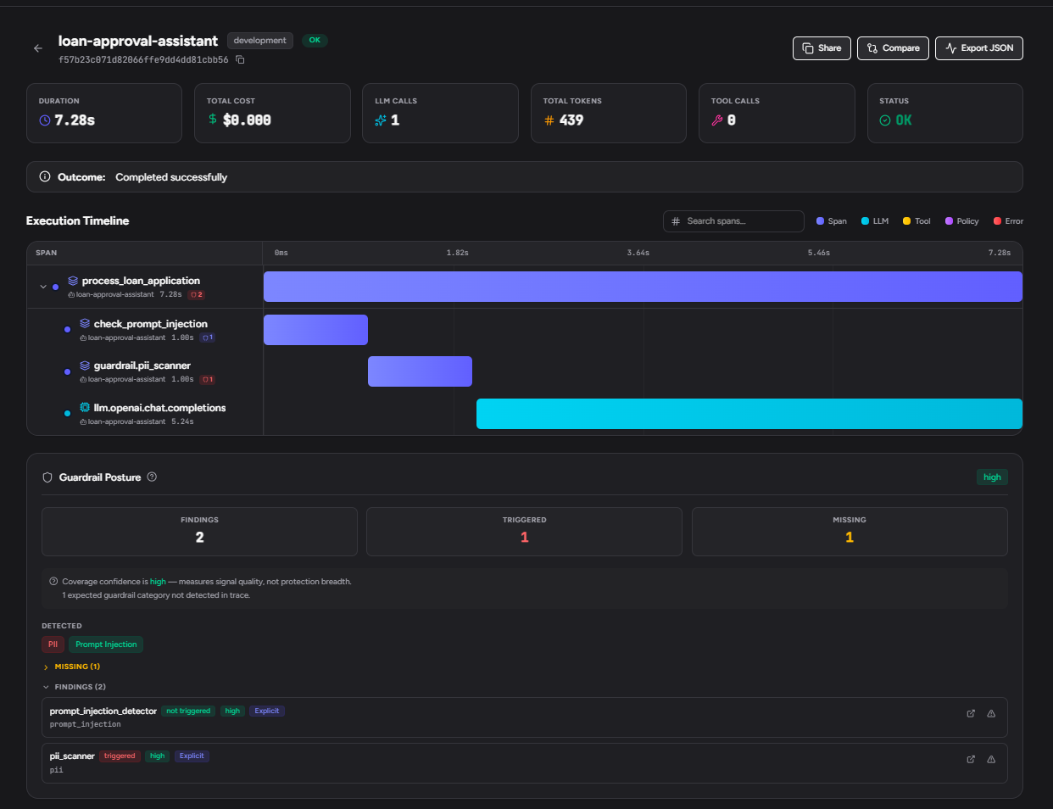Image resolution: width=1053 pixels, height=809 pixels.
Task: Collapse the FINDINGS (2) section
Action: click(75, 687)
